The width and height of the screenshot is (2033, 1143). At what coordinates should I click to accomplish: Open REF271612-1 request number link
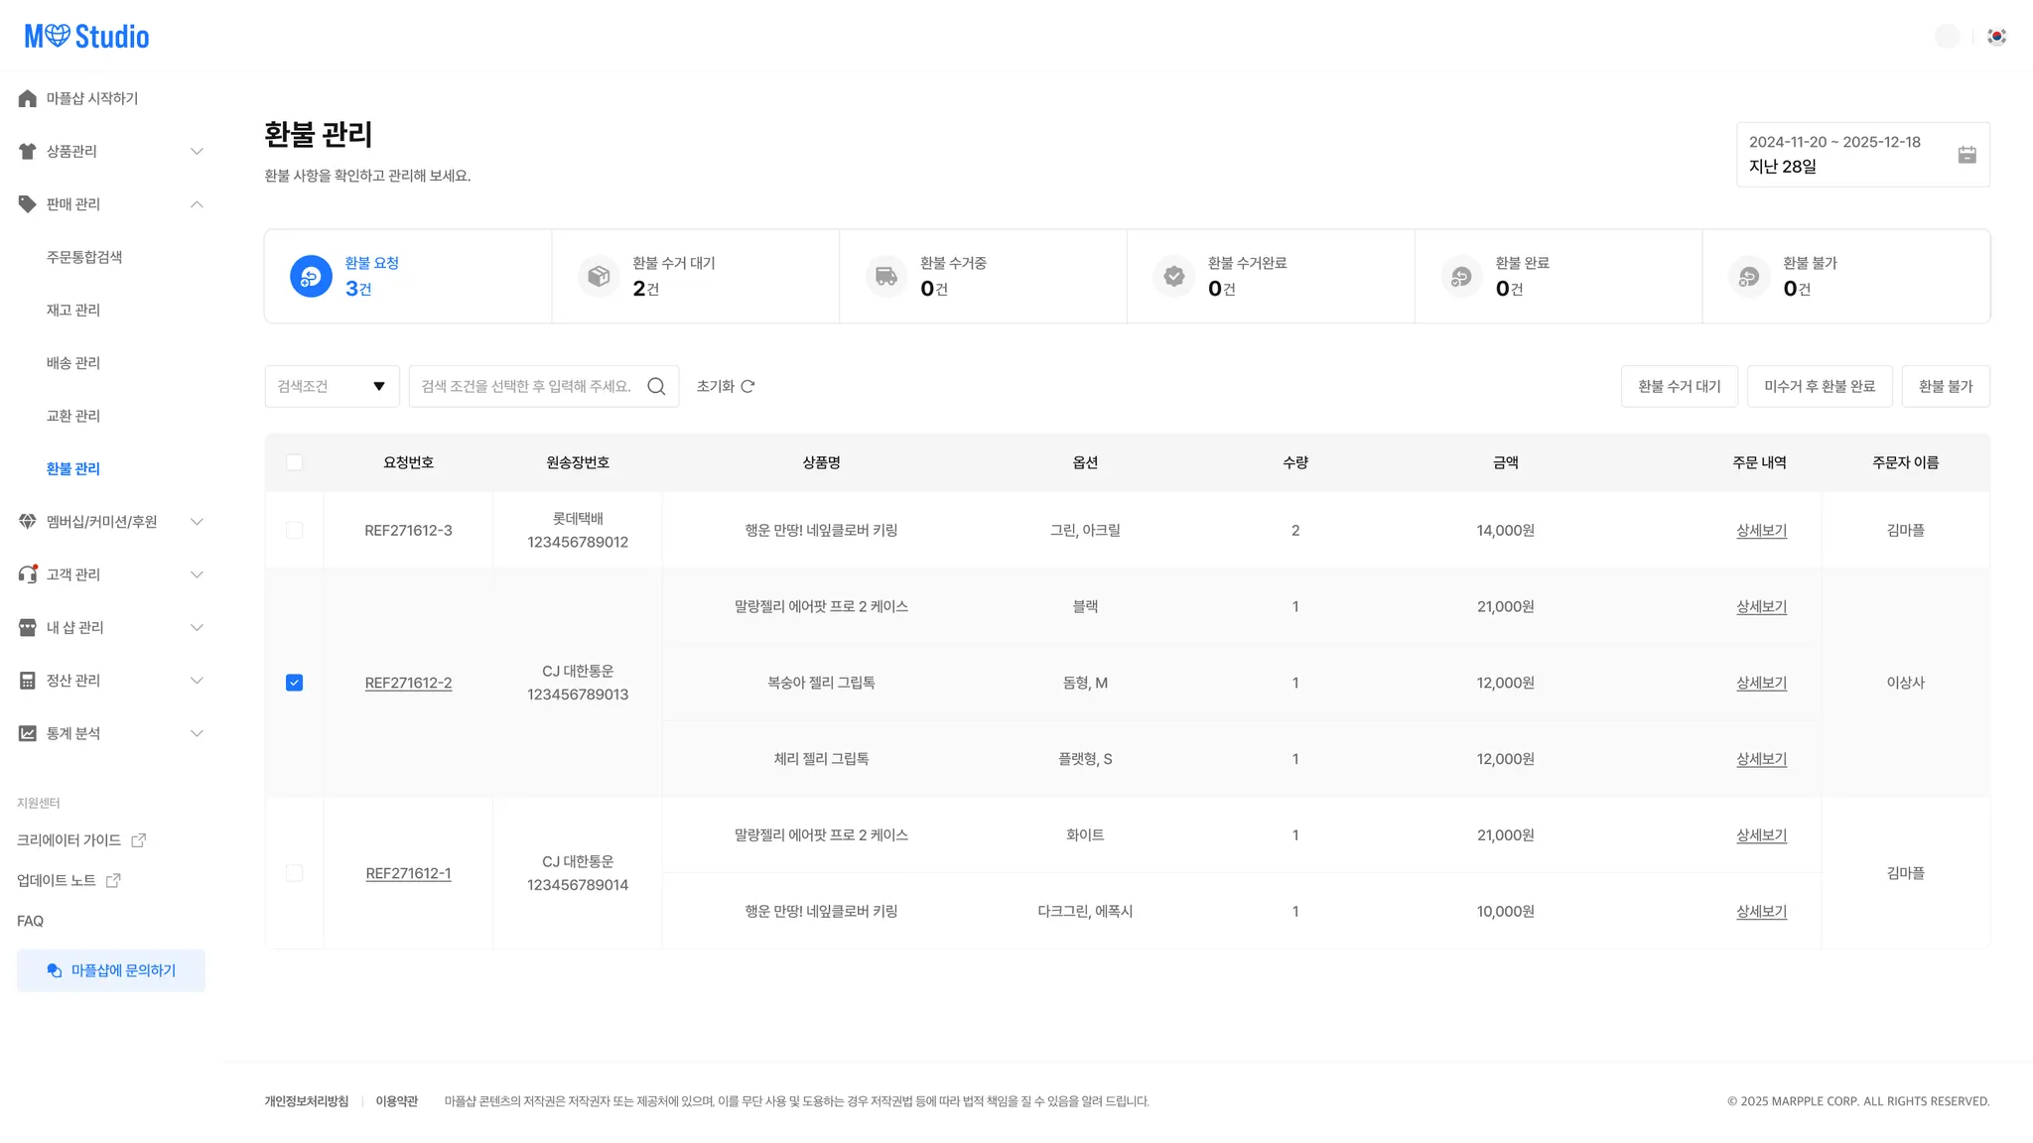[x=408, y=873]
